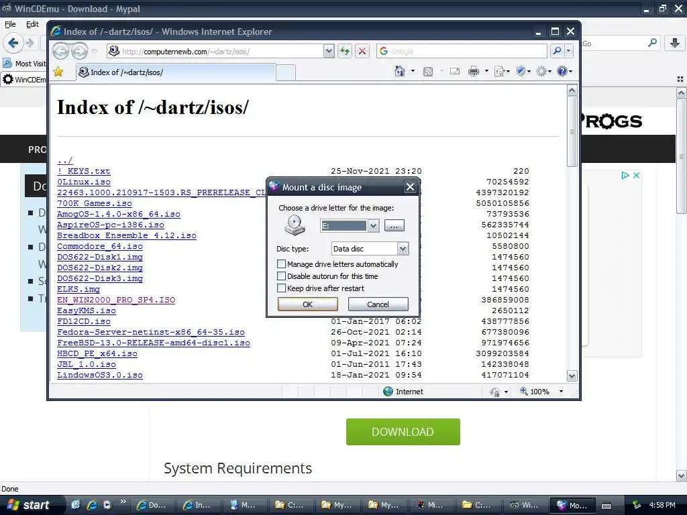687x515 pixels.
Task: Click the IE stop loading red X
Action: pyautogui.click(x=362, y=51)
